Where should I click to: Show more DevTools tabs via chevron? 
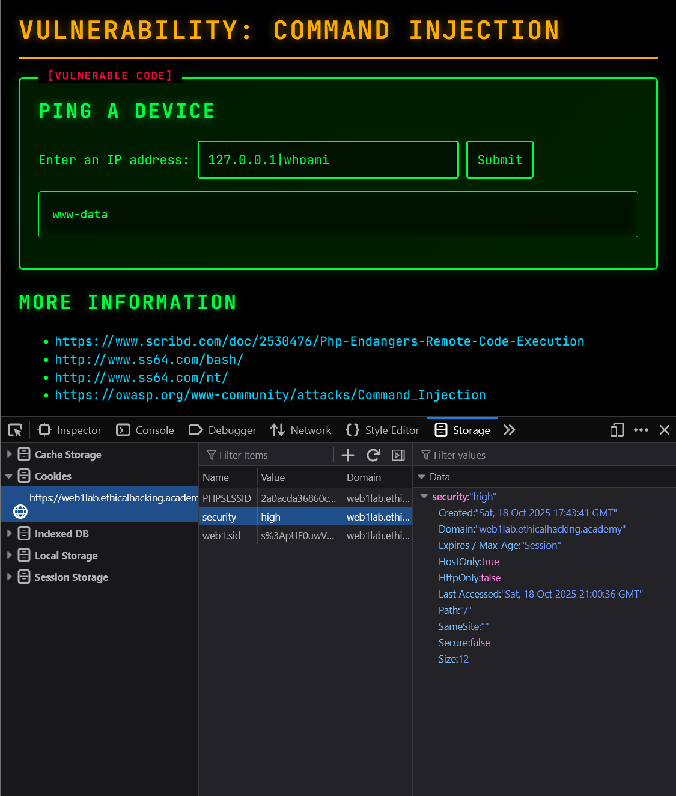pos(509,430)
